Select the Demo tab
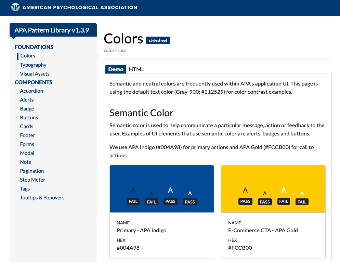 click(116, 69)
